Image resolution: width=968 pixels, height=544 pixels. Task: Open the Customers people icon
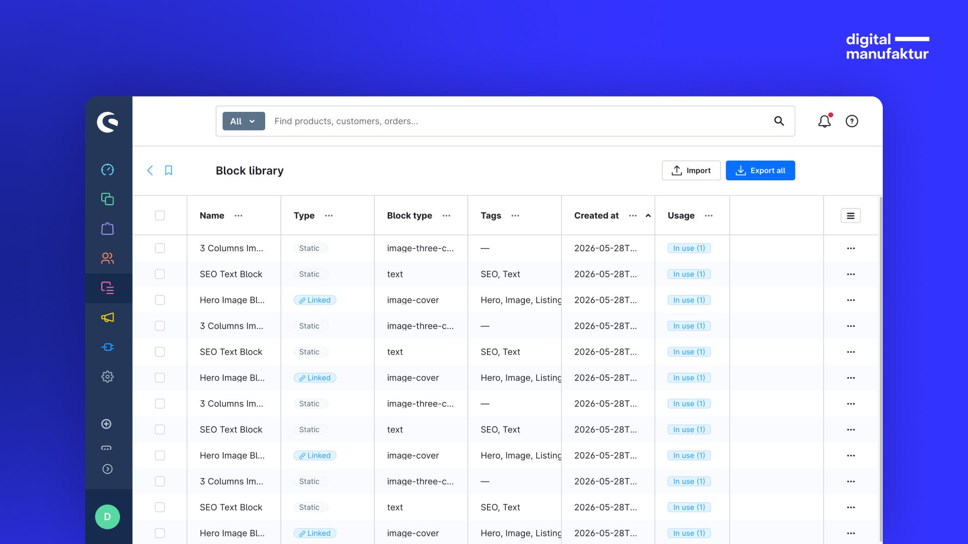click(x=107, y=258)
